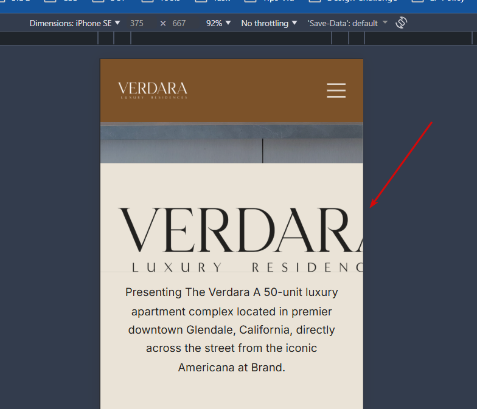Screen dimensions: 477x409
Task: Rotate the device viewport orientation
Action: [x=402, y=23]
